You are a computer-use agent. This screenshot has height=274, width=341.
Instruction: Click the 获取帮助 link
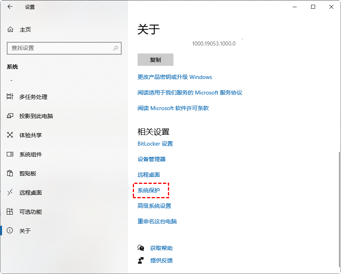tap(161, 248)
